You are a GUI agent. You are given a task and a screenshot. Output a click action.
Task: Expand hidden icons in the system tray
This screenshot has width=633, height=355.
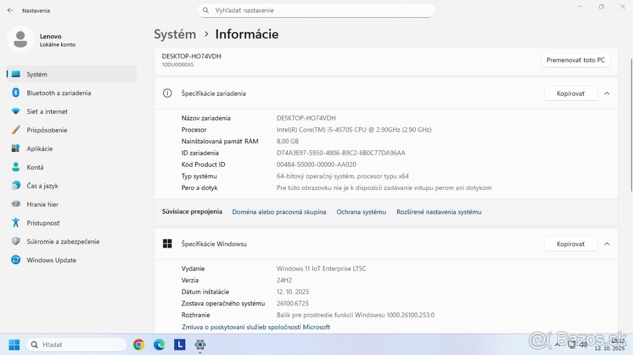click(558, 344)
